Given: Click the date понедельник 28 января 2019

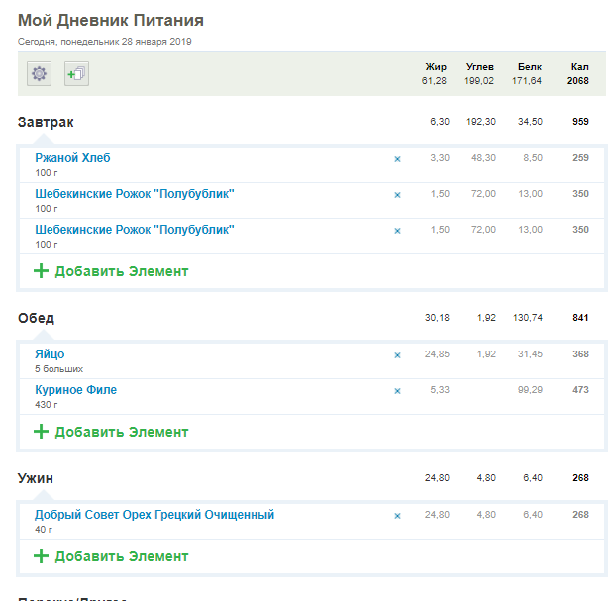Looking at the screenshot, I should [126, 42].
